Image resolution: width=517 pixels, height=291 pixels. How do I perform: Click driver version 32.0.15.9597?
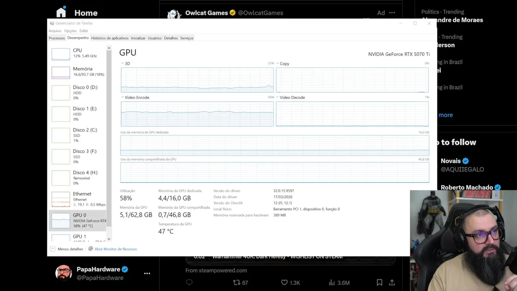pos(284,191)
